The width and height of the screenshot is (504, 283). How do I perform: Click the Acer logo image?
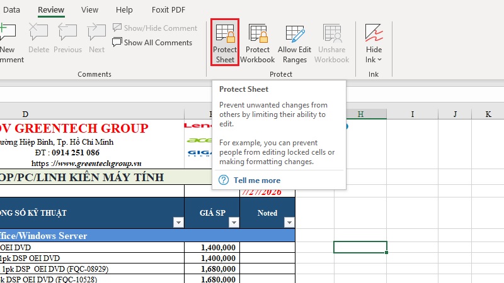coord(198,140)
